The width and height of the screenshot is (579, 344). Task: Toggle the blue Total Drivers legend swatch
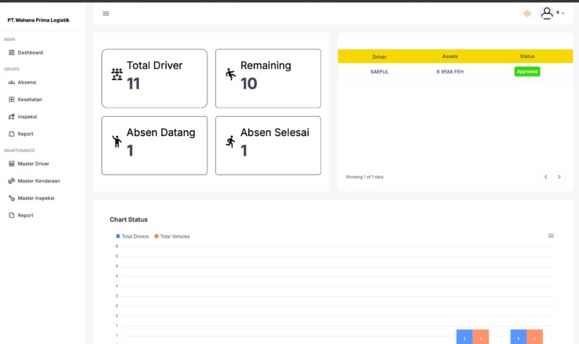click(118, 236)
